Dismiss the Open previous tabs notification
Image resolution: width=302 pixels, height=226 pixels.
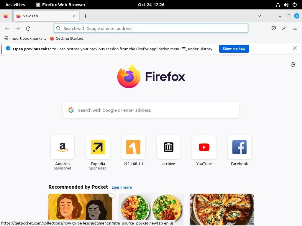point(295,49)
